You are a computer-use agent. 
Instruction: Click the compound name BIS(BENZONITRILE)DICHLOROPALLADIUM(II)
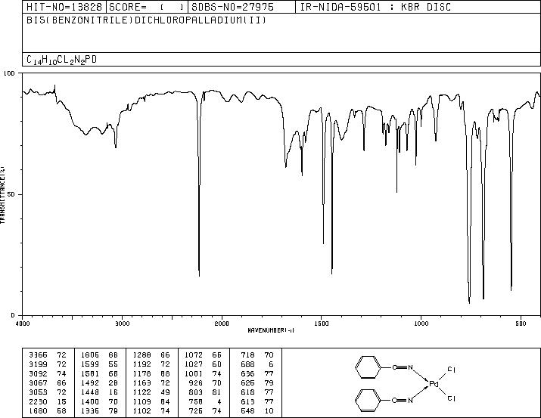point(146,20)
